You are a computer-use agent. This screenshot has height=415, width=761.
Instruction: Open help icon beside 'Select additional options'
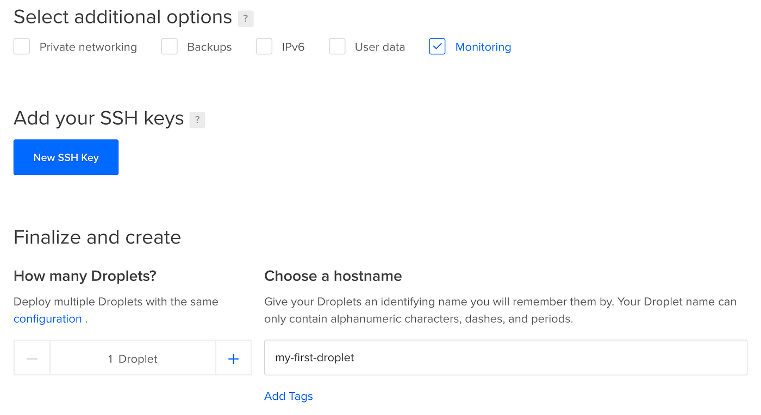pos(246,18)
